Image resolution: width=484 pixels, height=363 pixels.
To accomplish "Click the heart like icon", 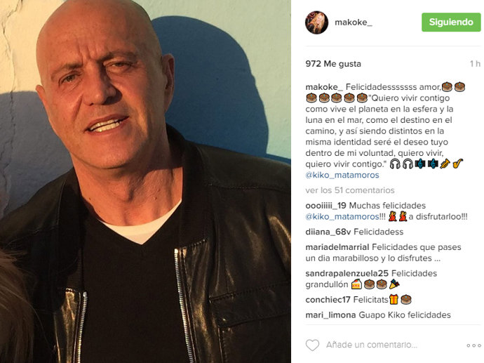I will pos(312,345).
